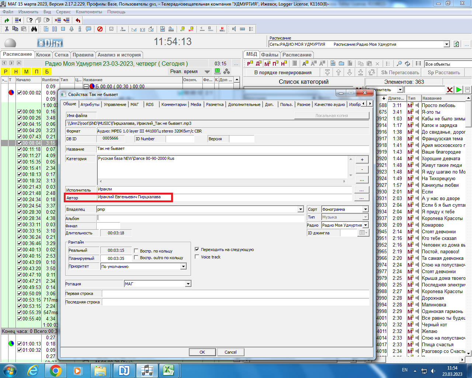The width and height of the screenshot is (472, 378).
Task: Click Cancel in the properties dialog
Action: pos(230,352)
